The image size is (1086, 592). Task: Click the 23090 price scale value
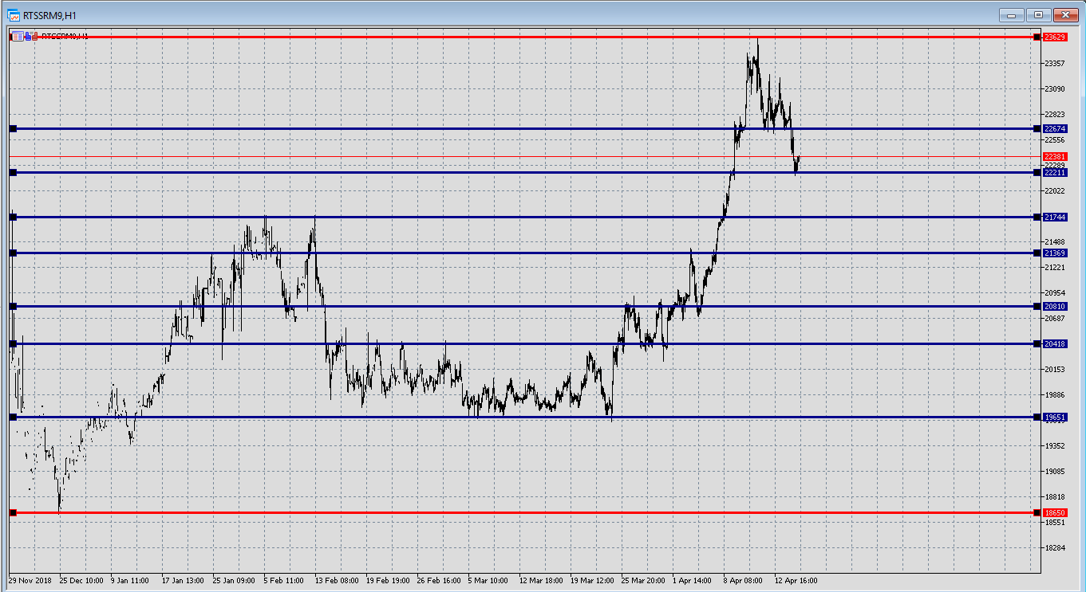click(x=1055, y=88)
